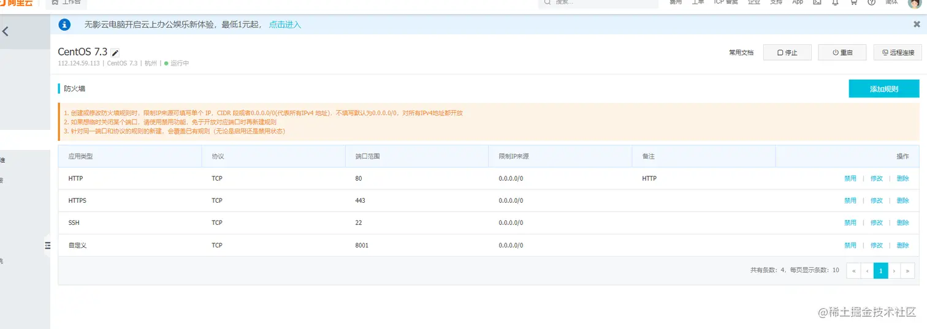Open the notification bell
The width and height of the screenshot is (927, 329).
(x=835, y=2)
